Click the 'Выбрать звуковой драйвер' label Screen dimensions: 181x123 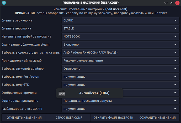[23, 69]
